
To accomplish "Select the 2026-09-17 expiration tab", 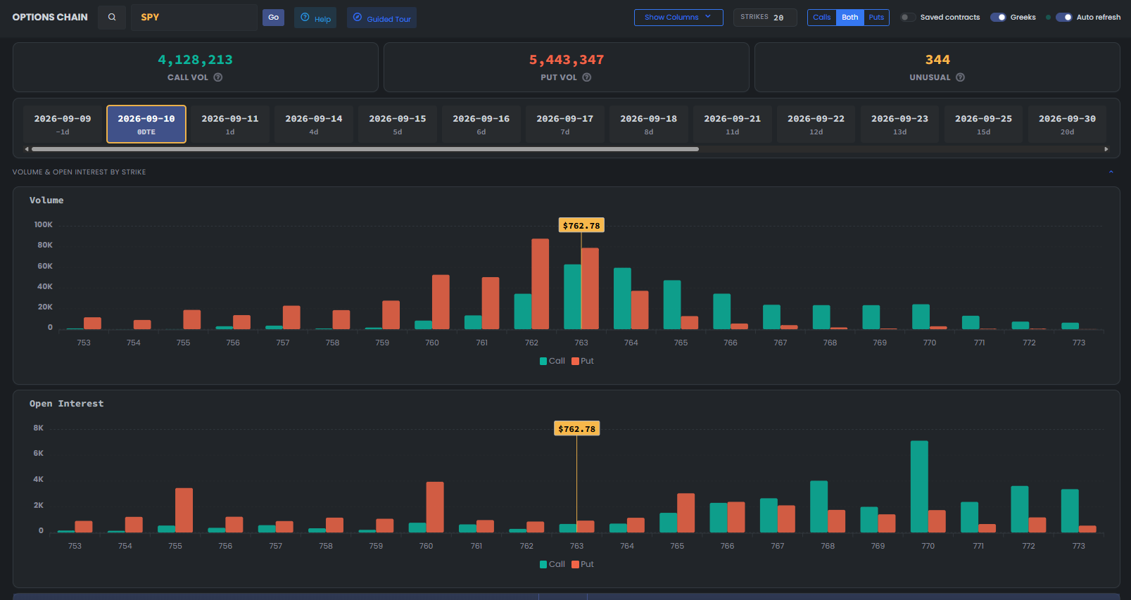I will [x=565, y=125].
